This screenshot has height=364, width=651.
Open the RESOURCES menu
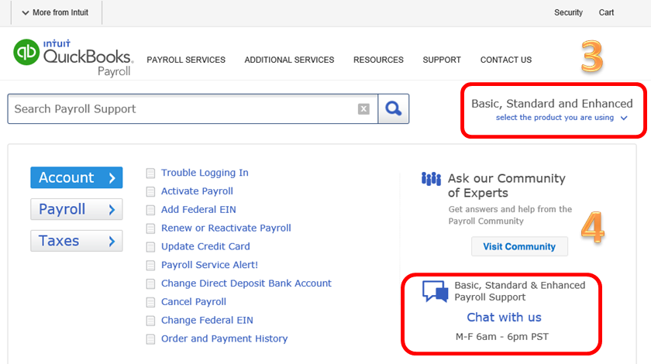pyautogui.click(x=378, y=60)
